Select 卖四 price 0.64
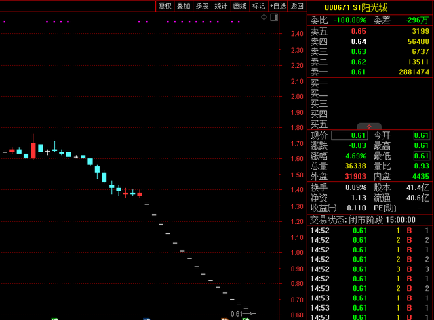 point(359,41)
